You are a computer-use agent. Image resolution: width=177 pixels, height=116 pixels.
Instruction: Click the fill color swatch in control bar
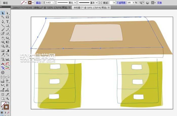[23, 3]
